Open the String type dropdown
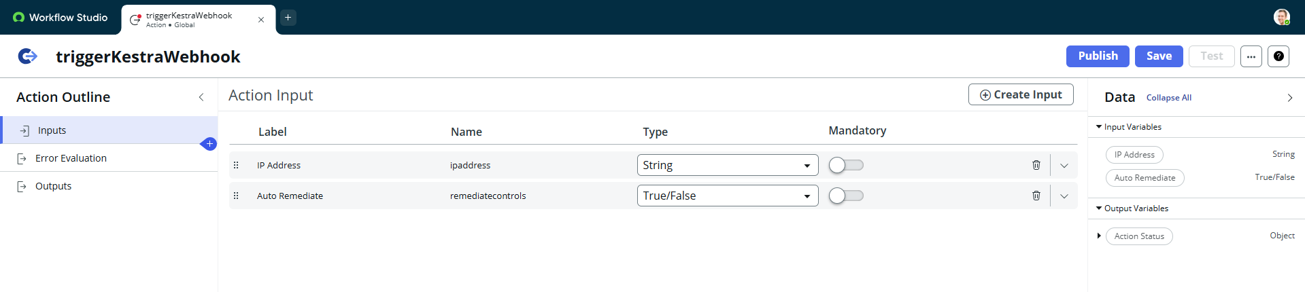Screen dimensions: 1305x292 [x=727, y=165]
